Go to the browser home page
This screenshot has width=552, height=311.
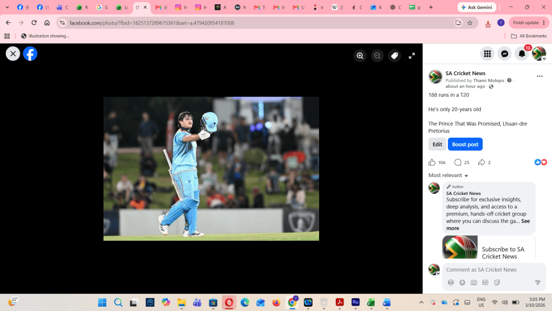47,23
